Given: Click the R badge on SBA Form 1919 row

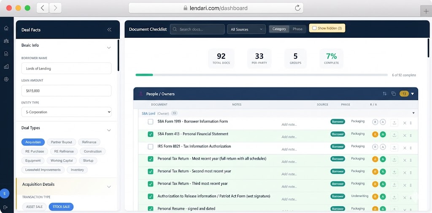Looking at the screenshot, I should point(375,122).
